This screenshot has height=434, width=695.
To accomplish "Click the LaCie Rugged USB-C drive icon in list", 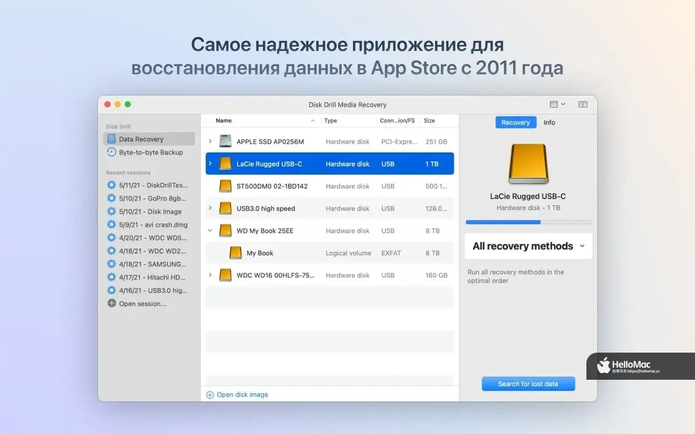I will pyautogui.click(x=225, y=164).
